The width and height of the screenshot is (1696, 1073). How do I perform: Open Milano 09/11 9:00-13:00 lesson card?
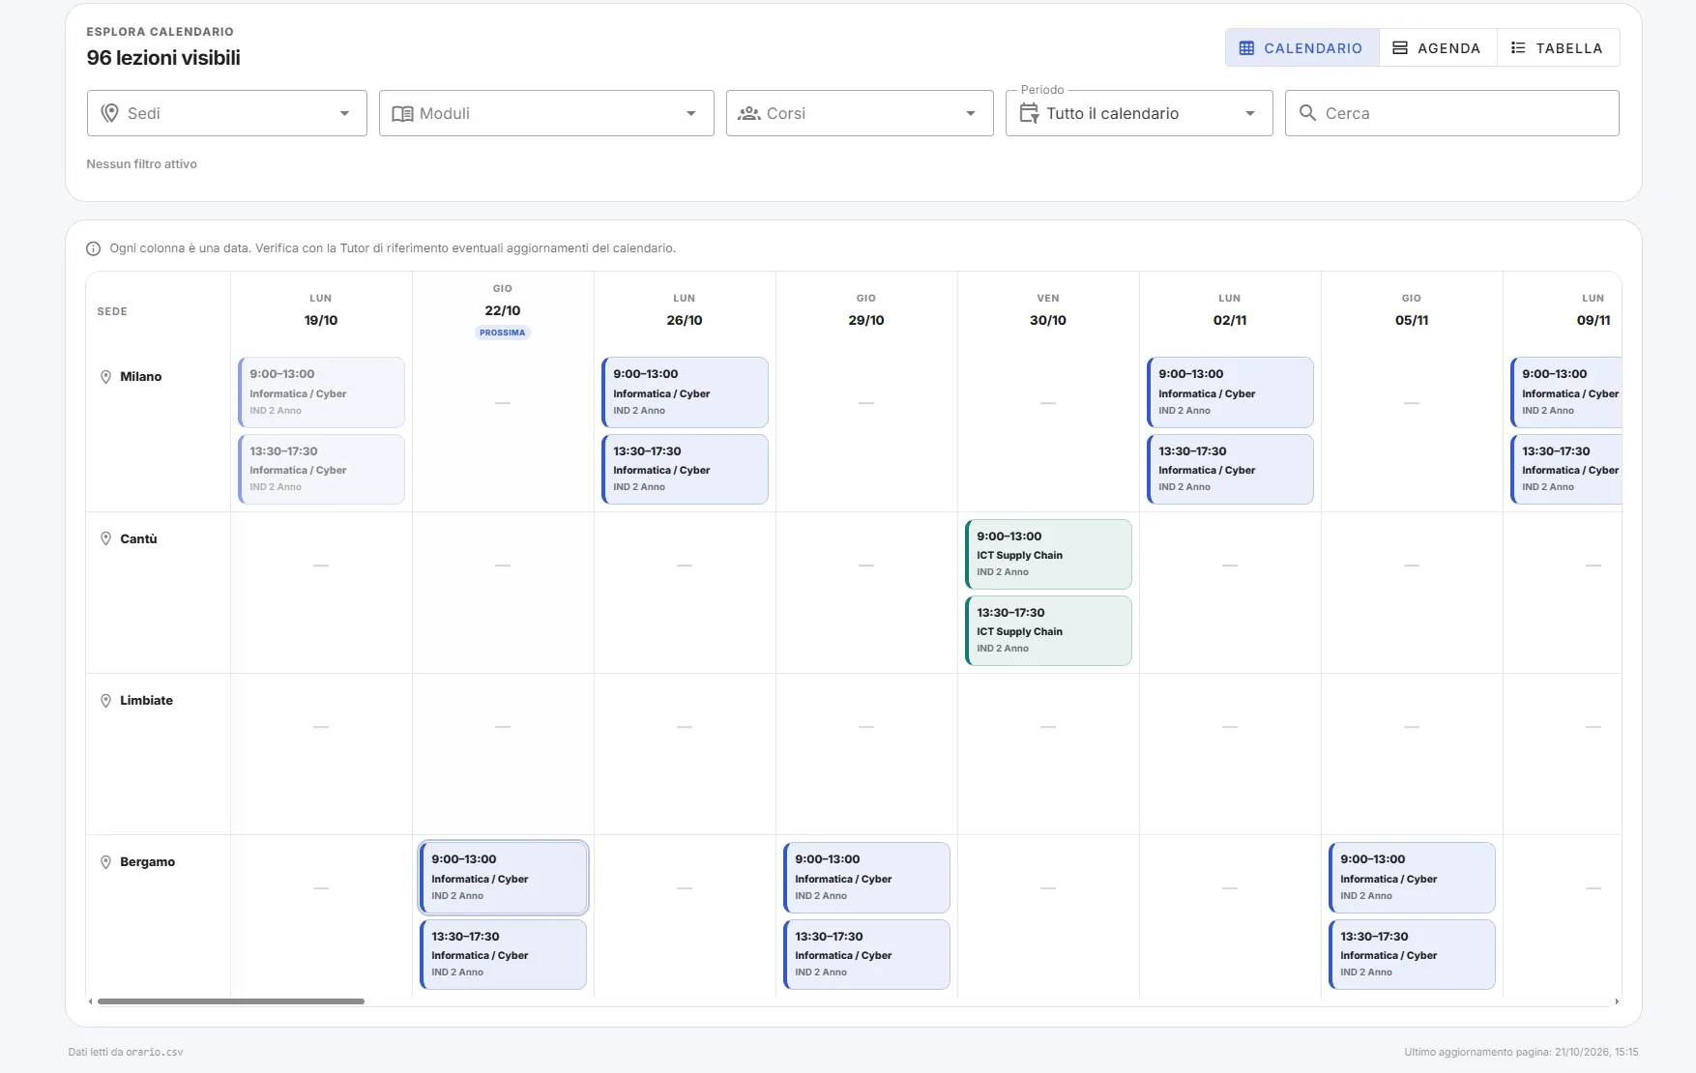pos(1566,392)
